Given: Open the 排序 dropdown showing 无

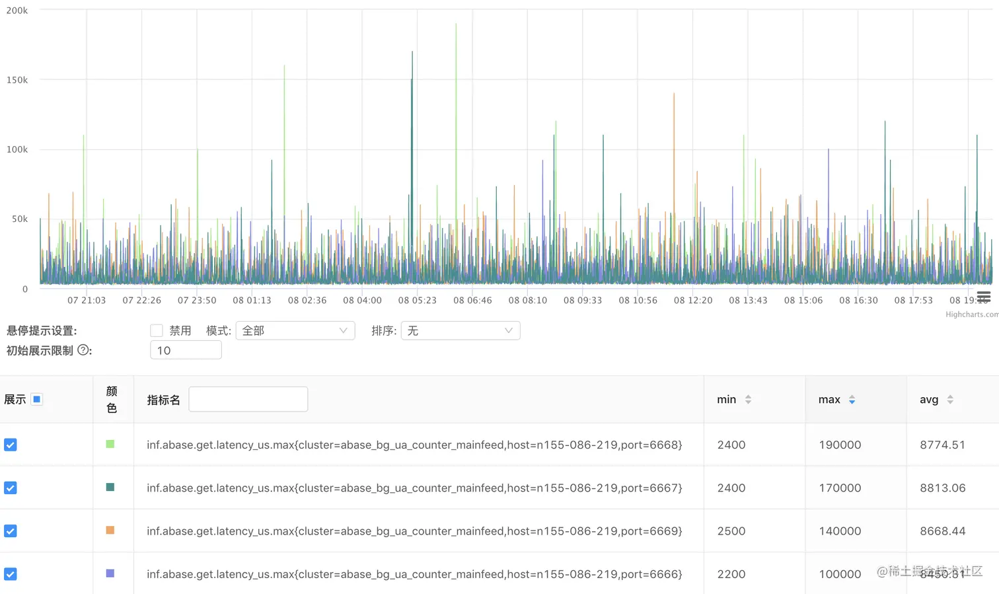Looking at the screenshot, I should click(x=461, y=330).
